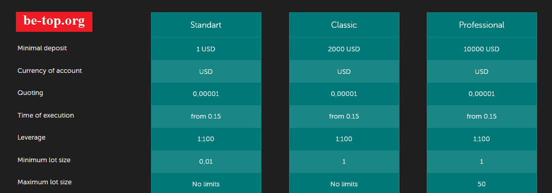The height and width of the screenshot is (193, 552).
Task: Click Professional maximum lot value 50
Action: coord(482,183)
